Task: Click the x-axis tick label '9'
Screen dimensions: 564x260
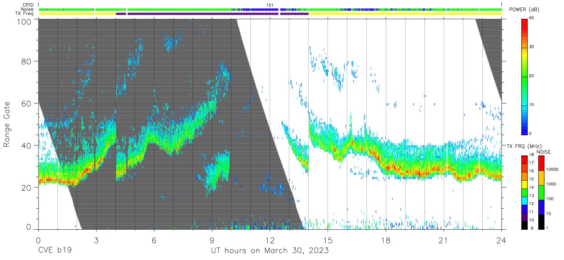Action: [212, 241]
